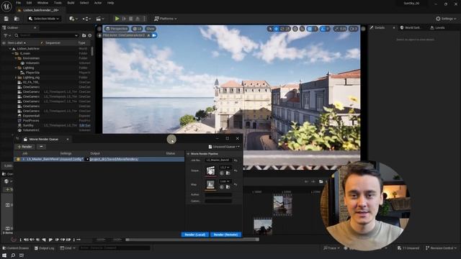This screenshot has height=259, width=461.
Task: Open the content browser icon beside save
Action: (17, 19)
